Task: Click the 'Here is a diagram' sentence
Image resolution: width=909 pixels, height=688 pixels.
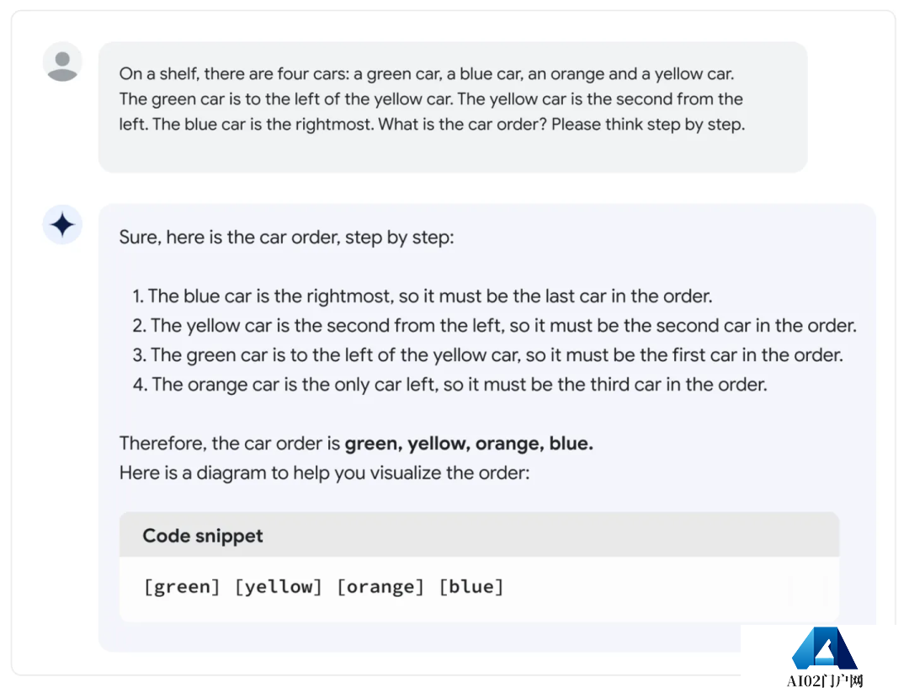Action: click(325, 473)
